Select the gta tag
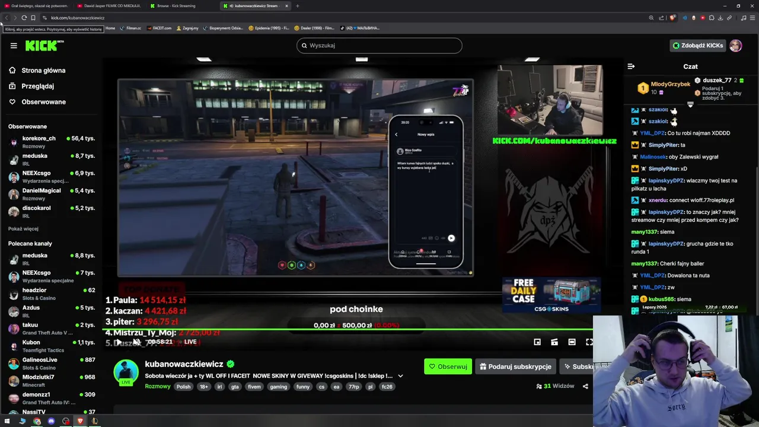759x427 pixels. tap(235, 387)
